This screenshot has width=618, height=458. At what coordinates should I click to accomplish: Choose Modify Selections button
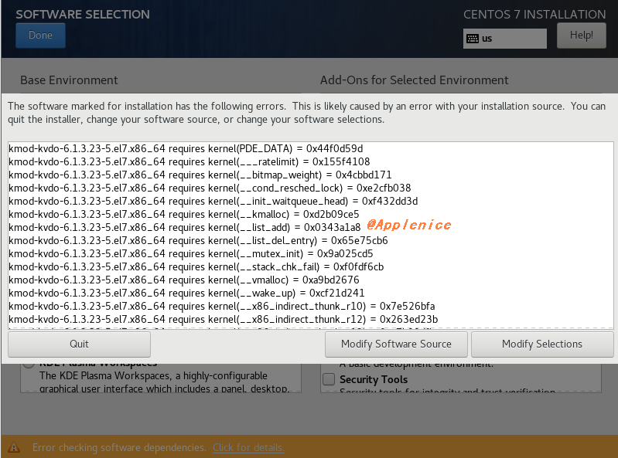coord(542,344)
